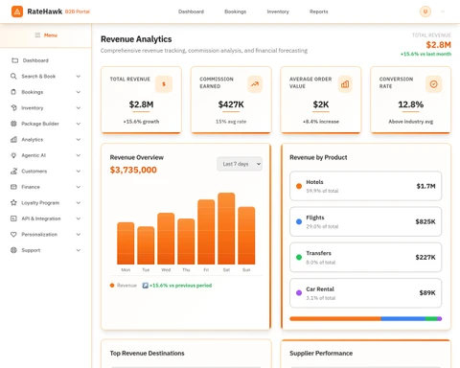Open sidebar Dashboard folder icon

(14, 60)
